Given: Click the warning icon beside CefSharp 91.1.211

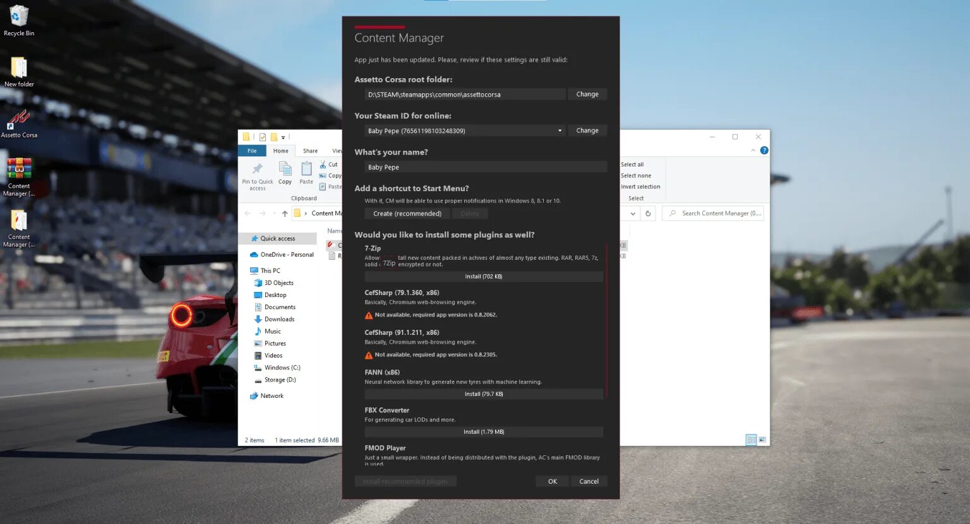Looking at the screenshot, I should click(369, 355).
